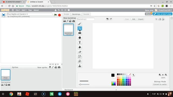Zoom in the paint canvas

pyautogui.click(x=166, y=75)
